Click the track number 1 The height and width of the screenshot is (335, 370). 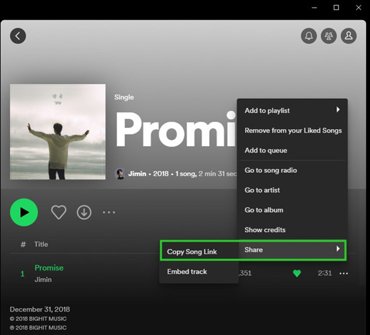[22, 274]
